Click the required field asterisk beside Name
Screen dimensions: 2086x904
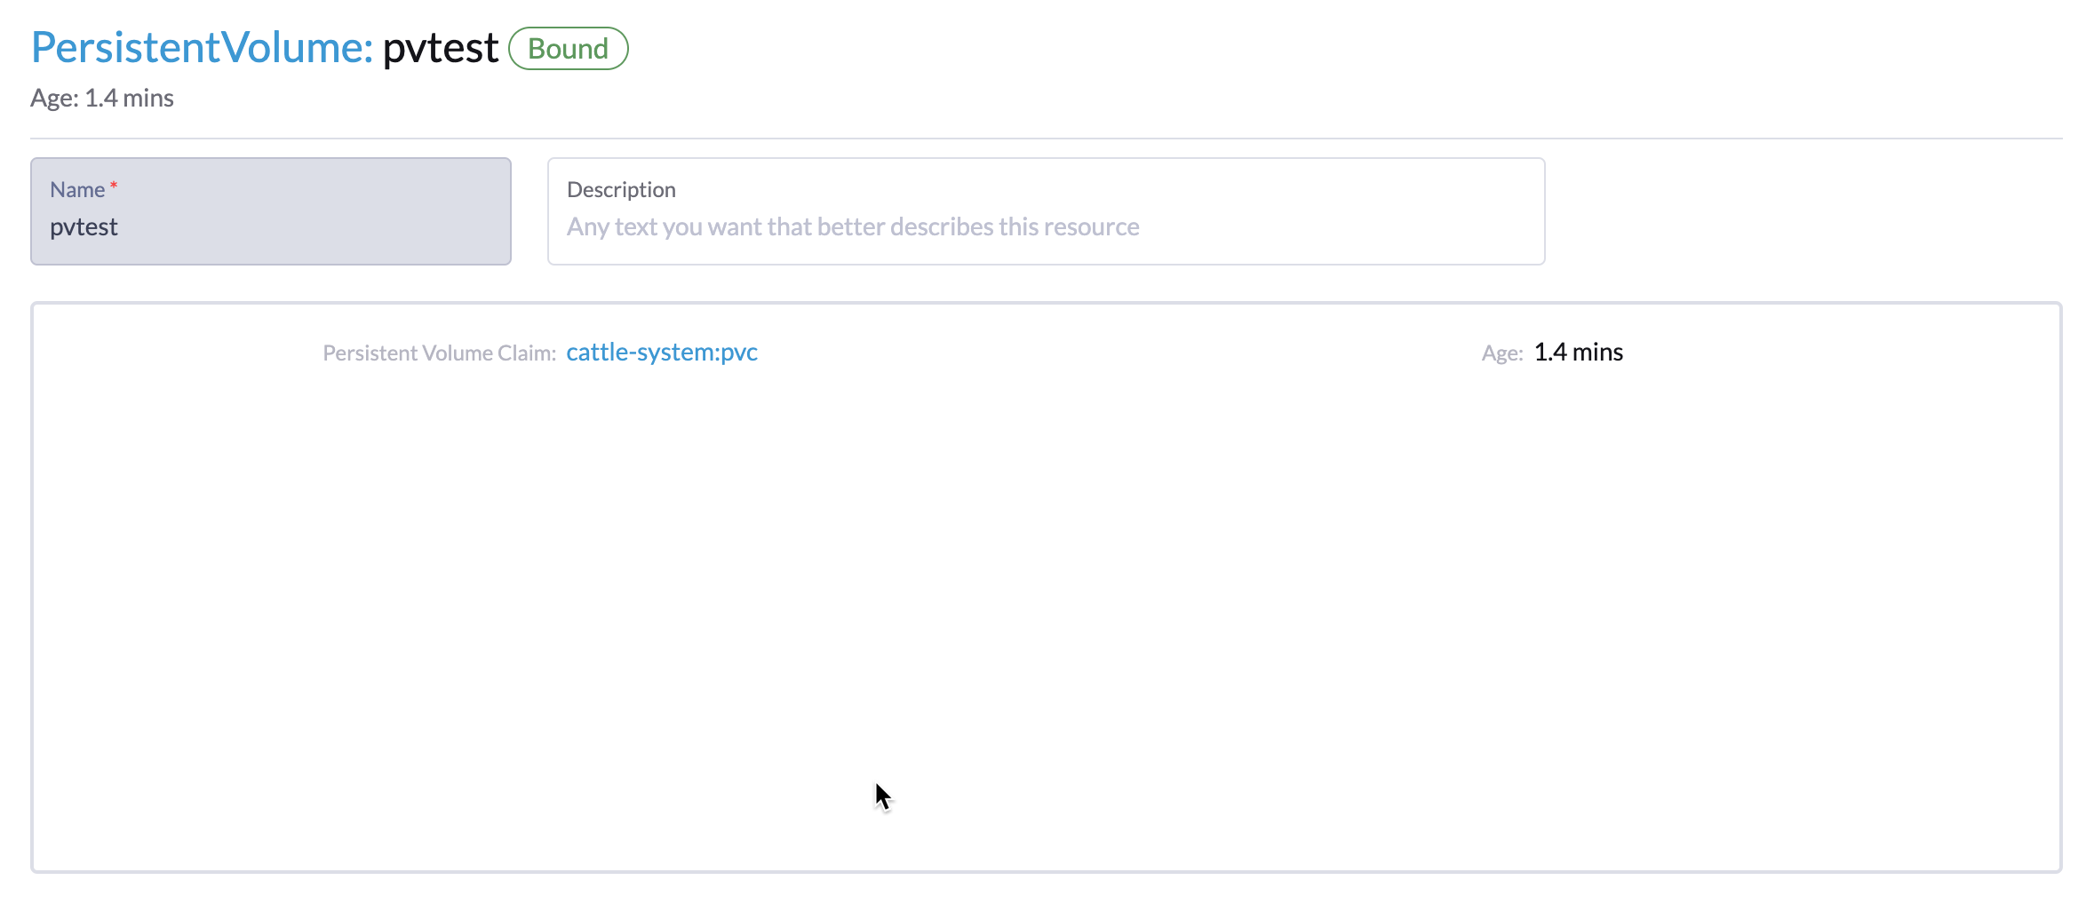click(114, 184)
